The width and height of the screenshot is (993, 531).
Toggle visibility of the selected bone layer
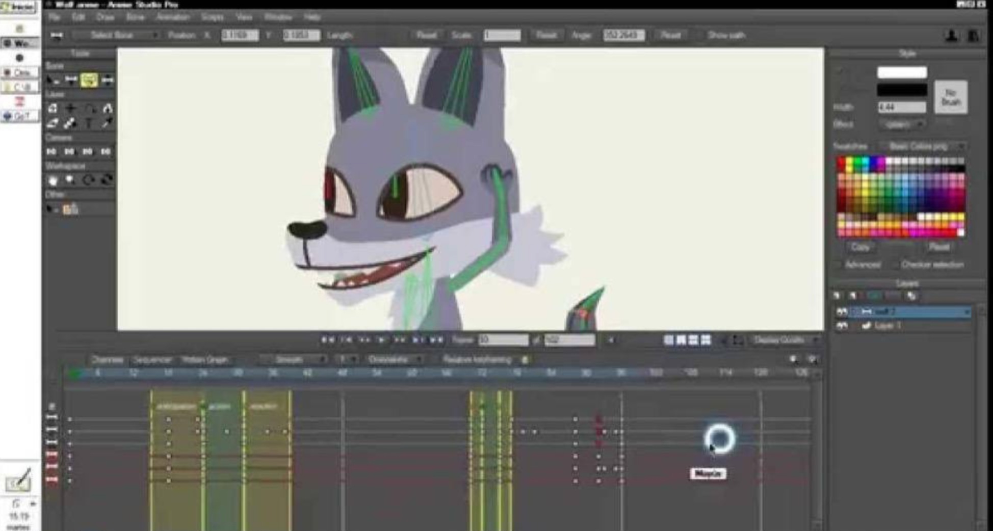(842, 311)
